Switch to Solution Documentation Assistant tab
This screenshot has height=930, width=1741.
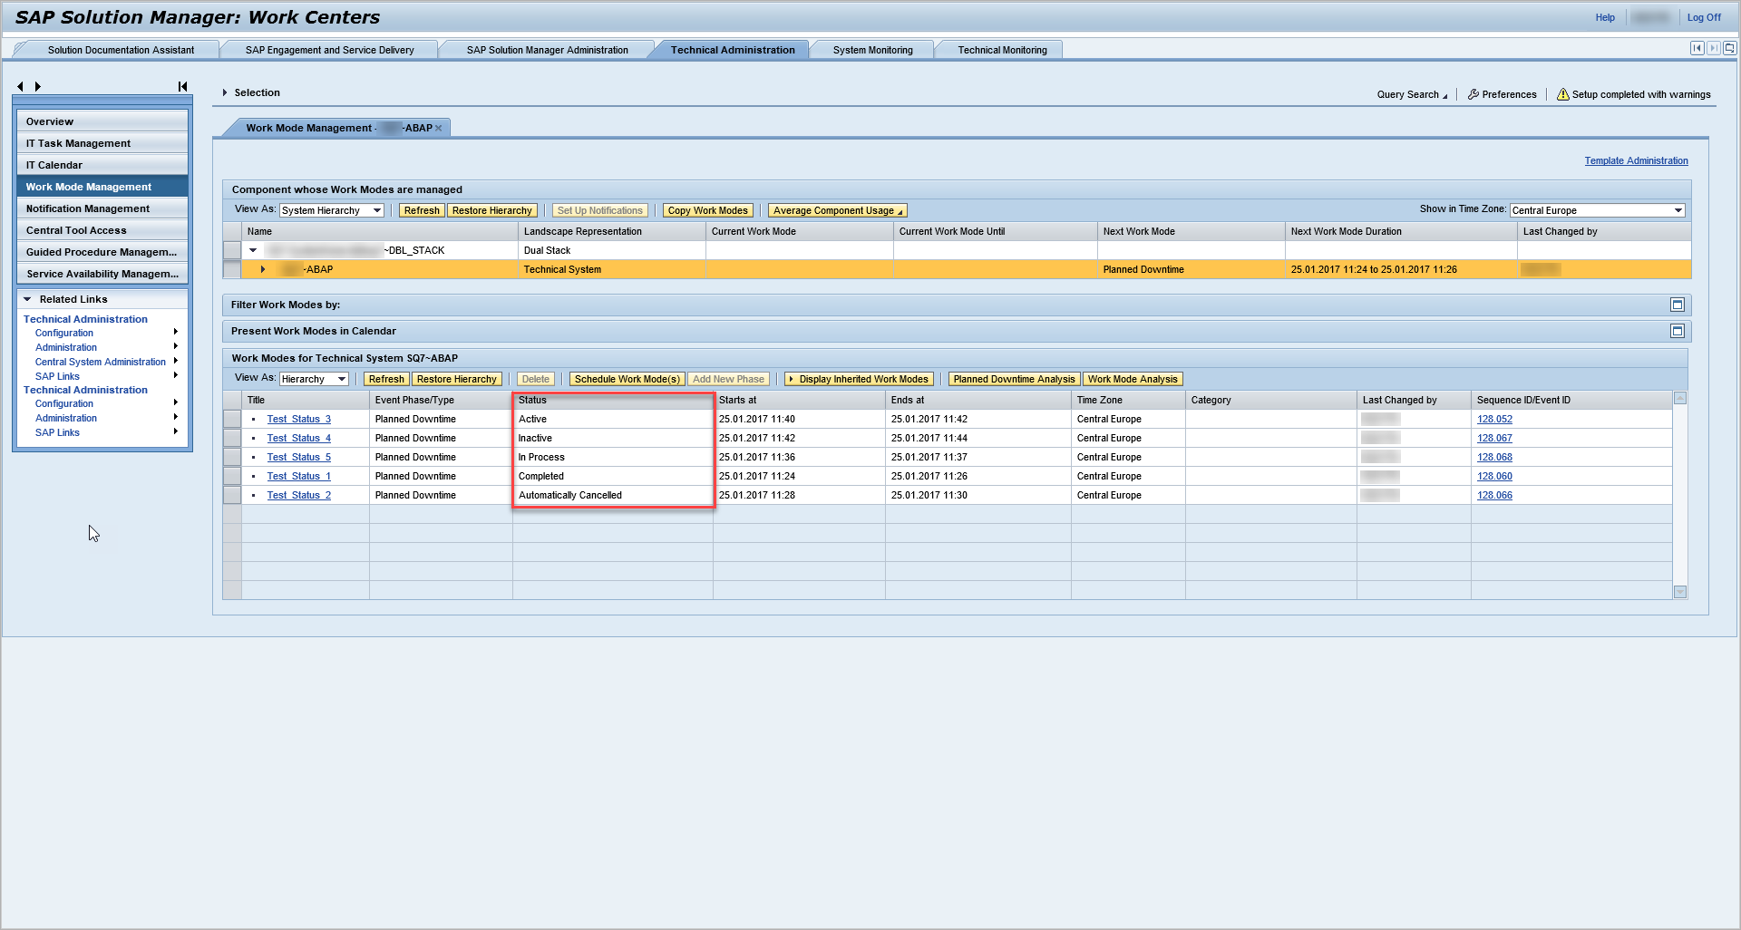click(x=121, y=50)
